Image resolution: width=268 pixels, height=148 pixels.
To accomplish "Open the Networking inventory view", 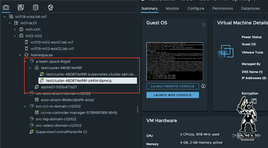I will click(50, 8).
